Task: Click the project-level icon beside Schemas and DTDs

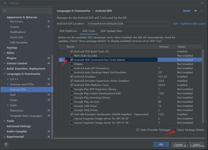Action: [49, 84]
